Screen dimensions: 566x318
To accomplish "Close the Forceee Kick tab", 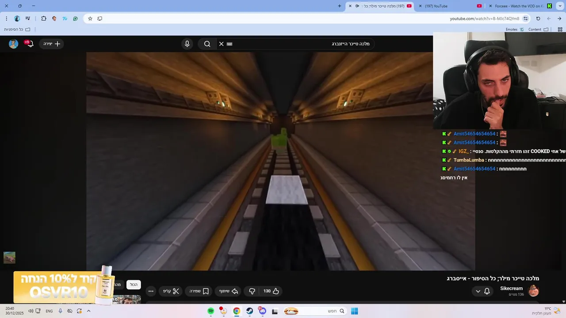I will pos(490,6).
